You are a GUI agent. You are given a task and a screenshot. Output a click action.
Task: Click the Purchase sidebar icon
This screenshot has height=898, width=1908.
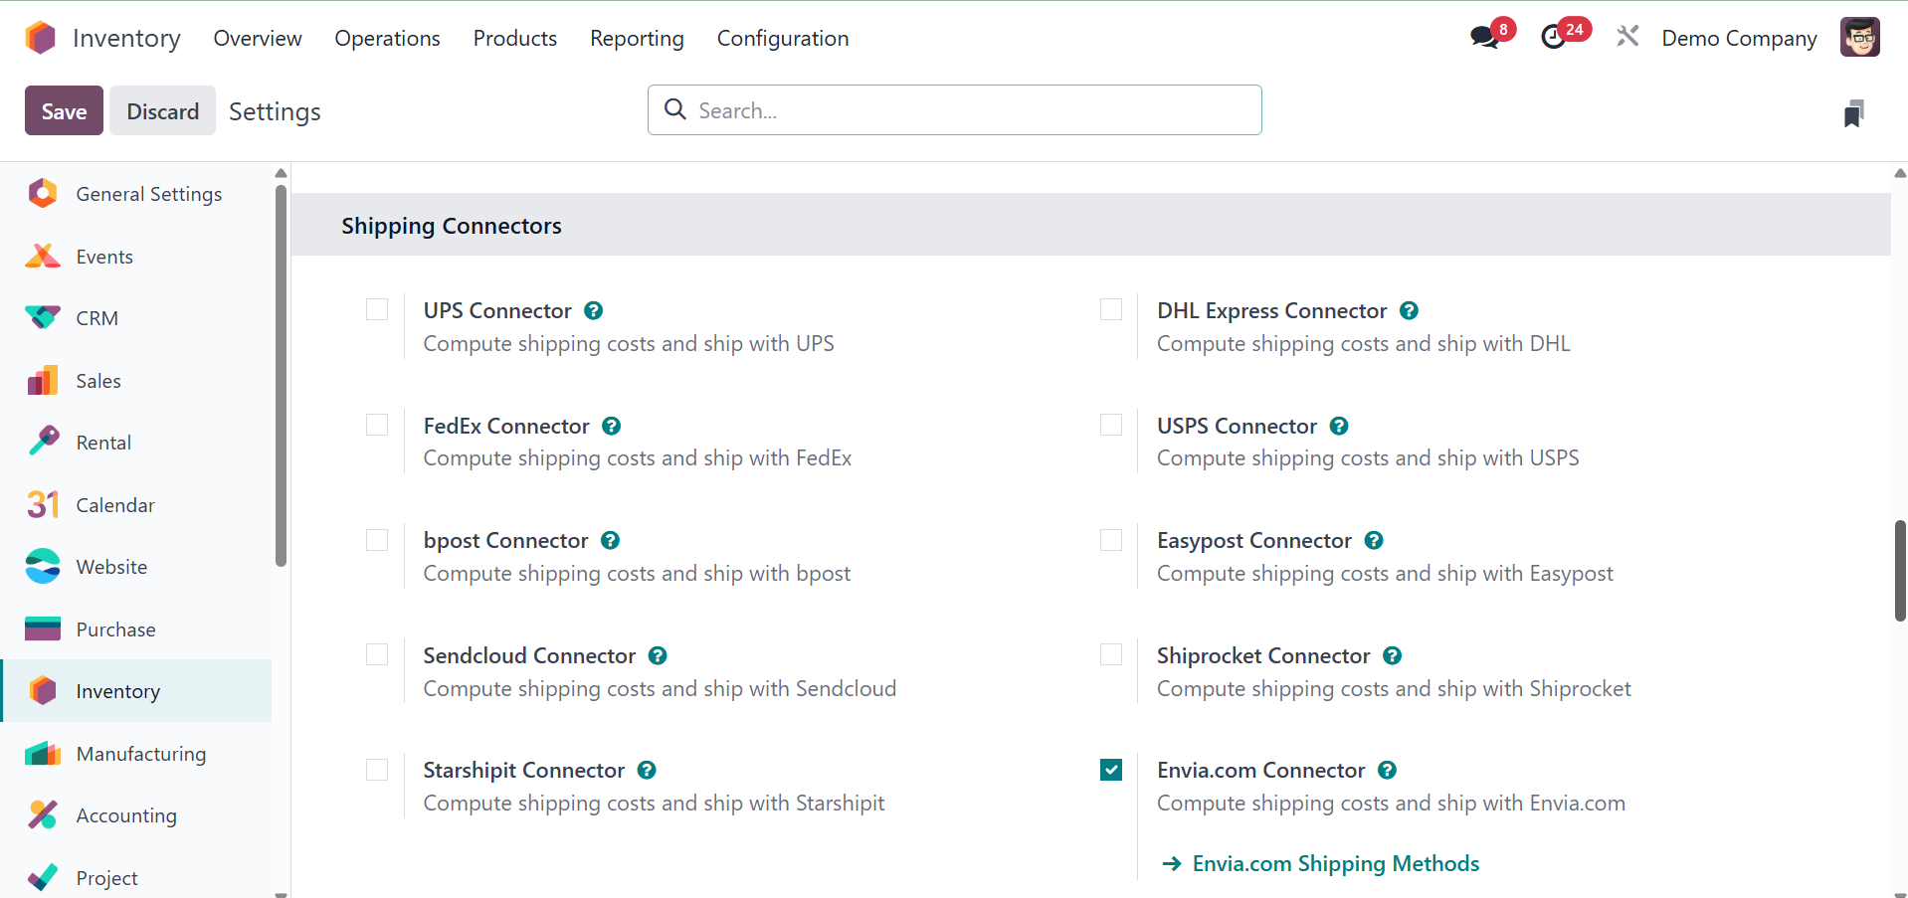pyautogui.click(x=43, y=629)
